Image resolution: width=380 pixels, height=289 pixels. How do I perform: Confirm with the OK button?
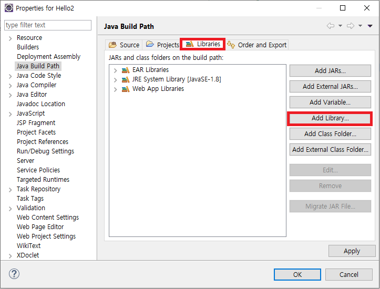tap(297, 274)
